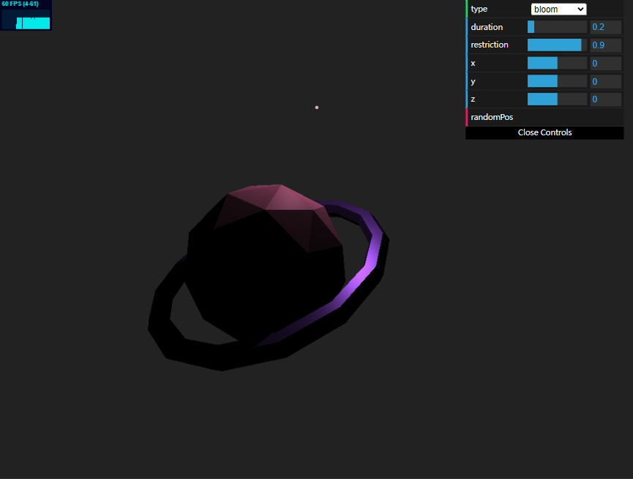The height and width of the screenshot is (479, 633).
Task: Focus the duration value field showing 0.2
Action: click(606, 27)
